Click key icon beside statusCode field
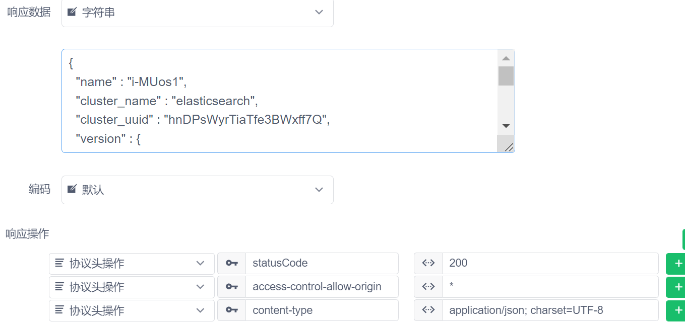The width and height of the screenshot is (685, 326). [231, 263]
